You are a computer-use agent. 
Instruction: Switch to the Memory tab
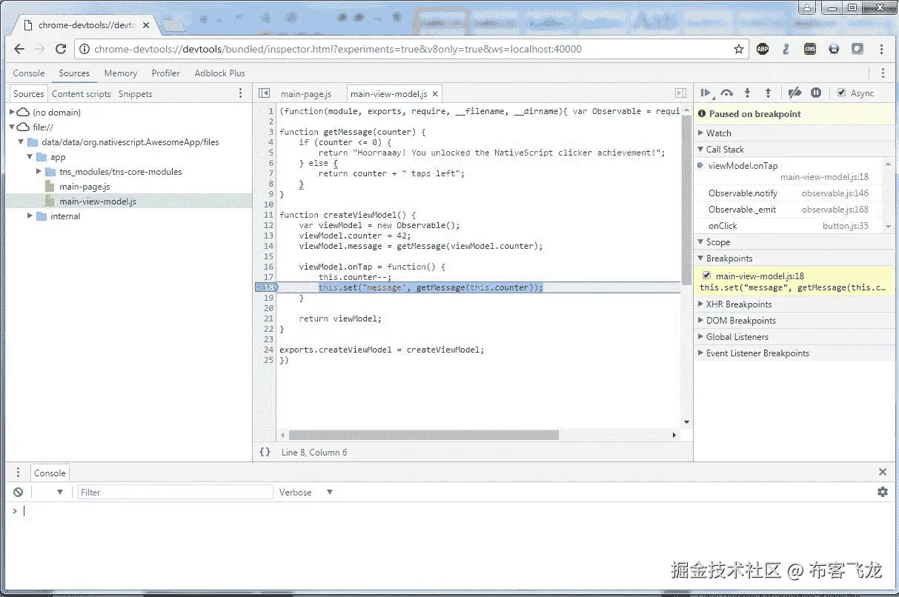point(120,73)
